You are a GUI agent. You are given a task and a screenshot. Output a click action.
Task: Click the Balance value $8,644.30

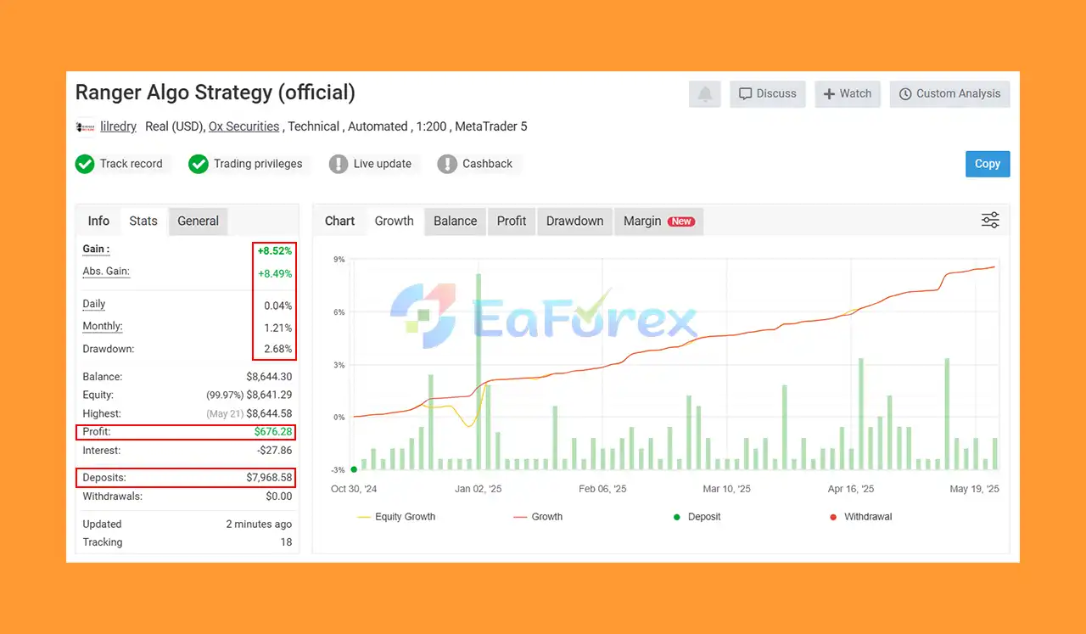click(269, 376)
